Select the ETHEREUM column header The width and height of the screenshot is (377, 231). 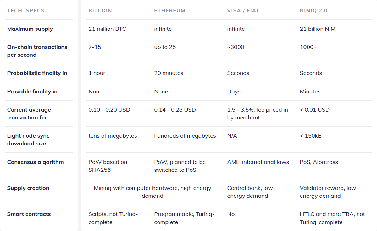169,11
